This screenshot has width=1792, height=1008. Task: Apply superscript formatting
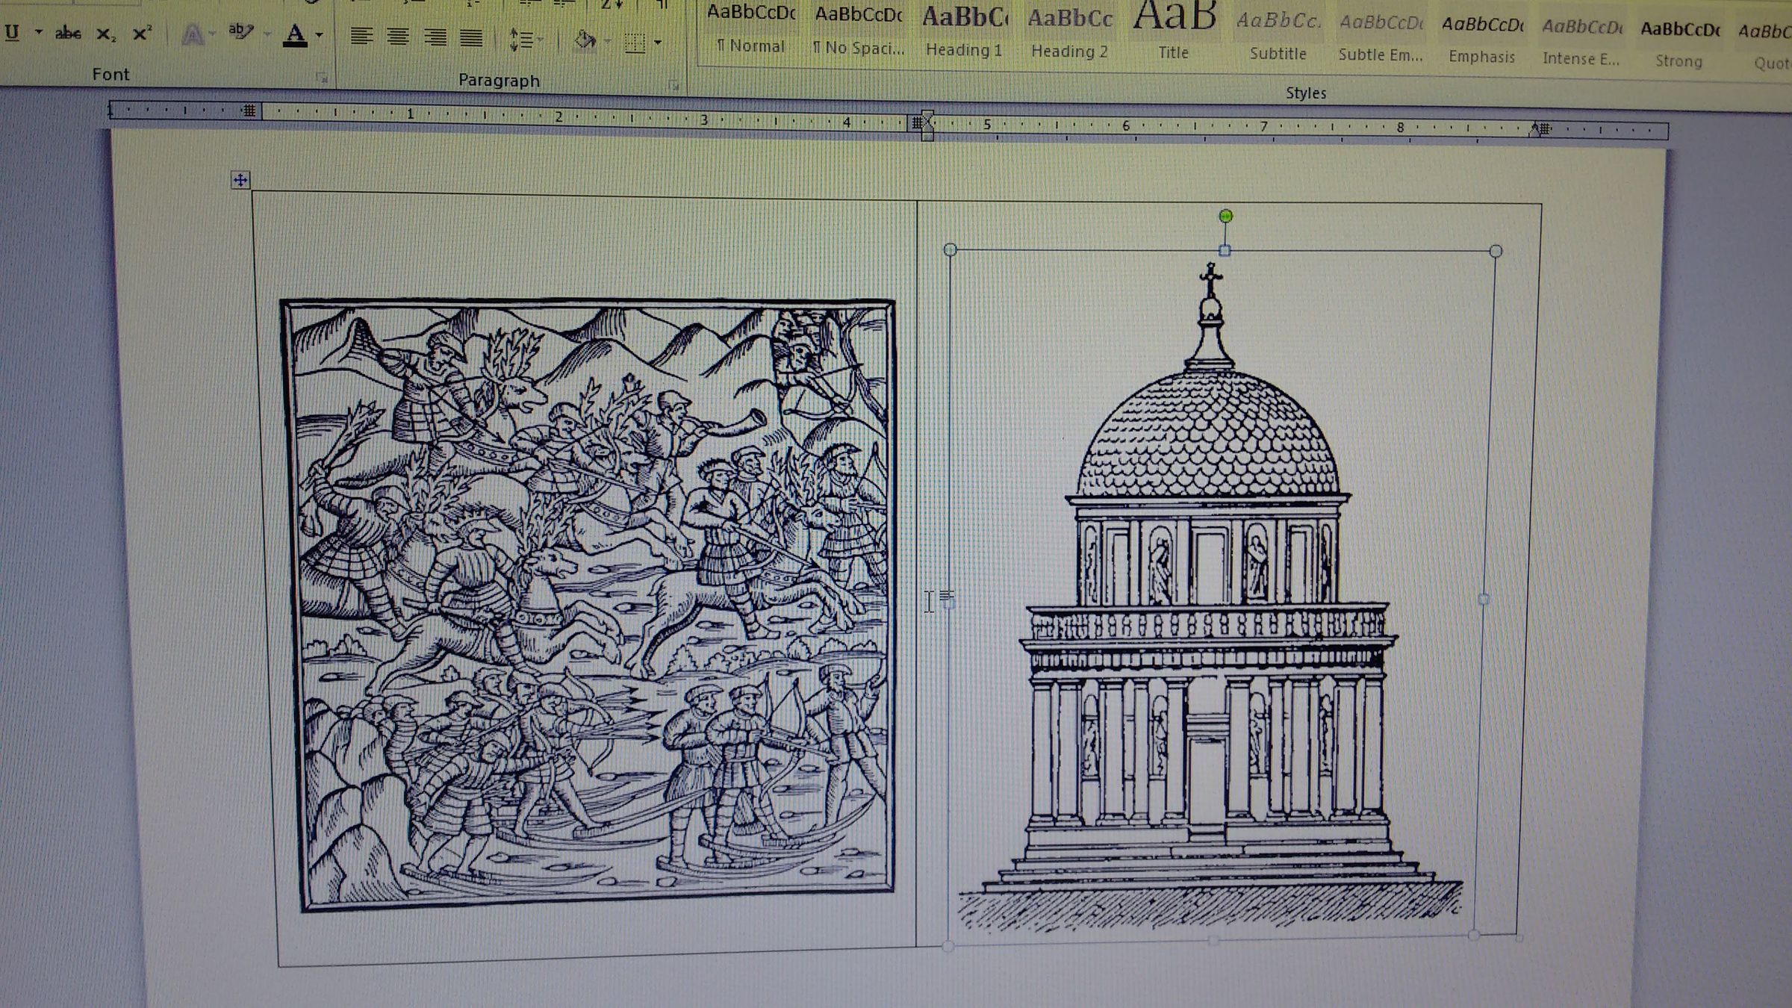point(140,34)
